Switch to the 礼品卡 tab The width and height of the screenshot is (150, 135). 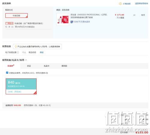coord(46,66)
